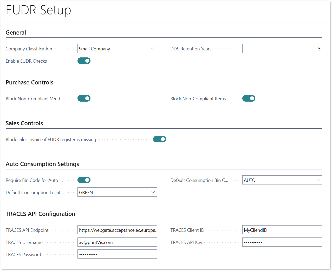Collapse the Purchase Controls section
This screenshot has width=332, height=271.
(29, 82)
